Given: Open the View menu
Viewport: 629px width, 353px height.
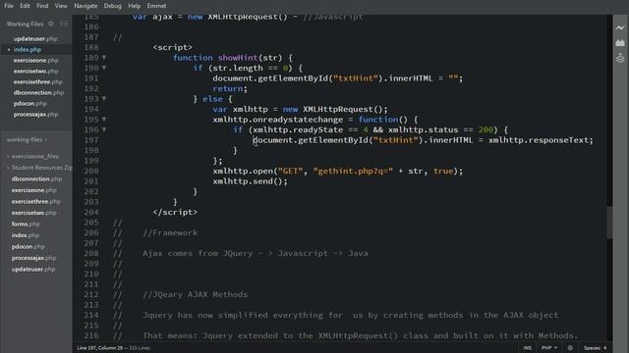Looking at the screenshot, I should pyautogui.click(x=61, y=6).
